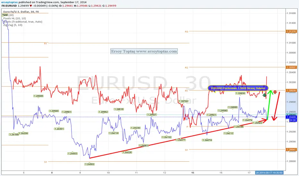Select the H:1.29546 high value
The image size is (299, 176).
[x=81, y=6]
